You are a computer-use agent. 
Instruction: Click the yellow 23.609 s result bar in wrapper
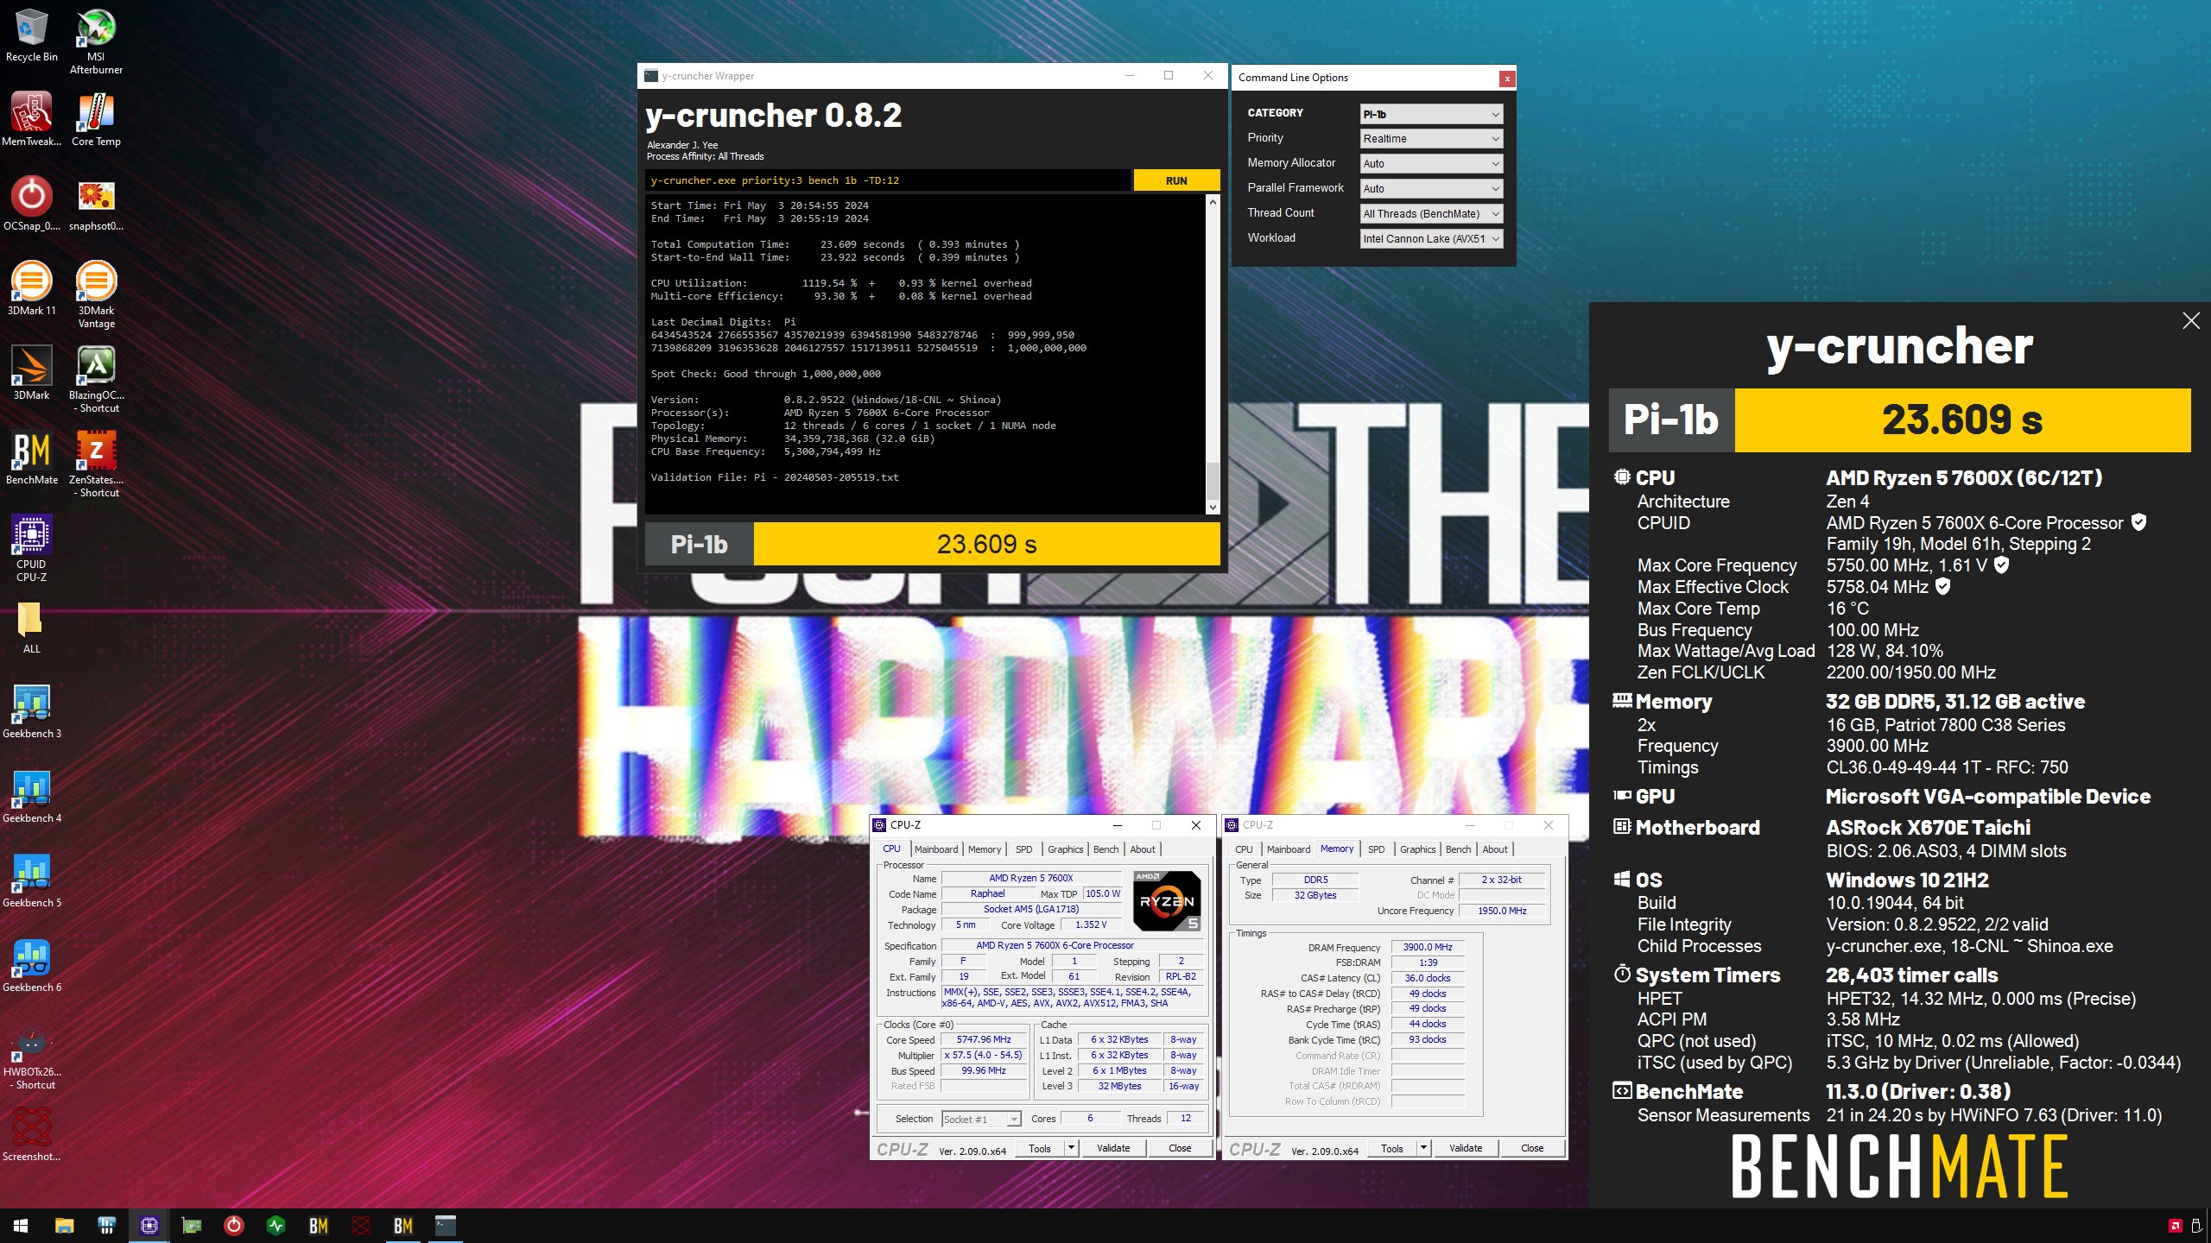986,544
